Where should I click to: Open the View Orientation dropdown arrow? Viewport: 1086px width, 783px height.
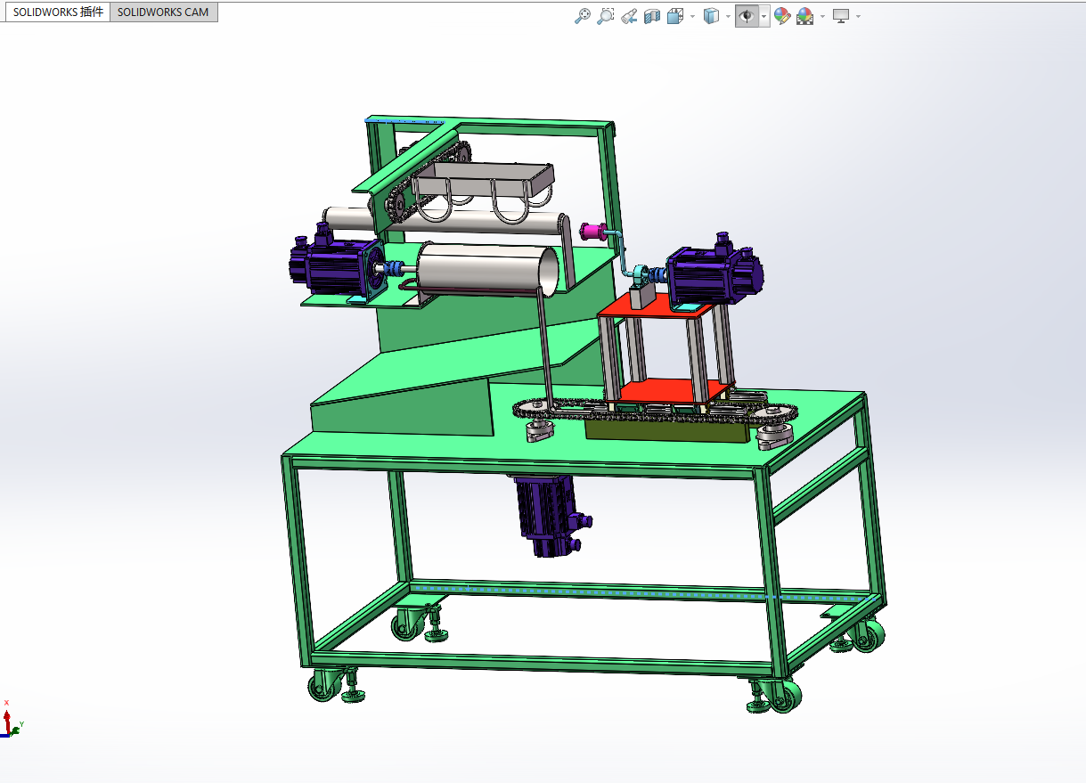coord(692,16)
